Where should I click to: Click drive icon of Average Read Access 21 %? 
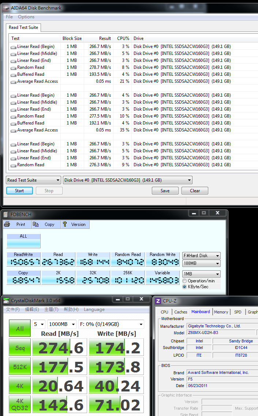pos(13,82)
